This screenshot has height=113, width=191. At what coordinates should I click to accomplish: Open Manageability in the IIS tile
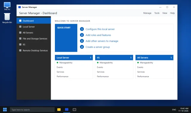[x=106, y=63]
